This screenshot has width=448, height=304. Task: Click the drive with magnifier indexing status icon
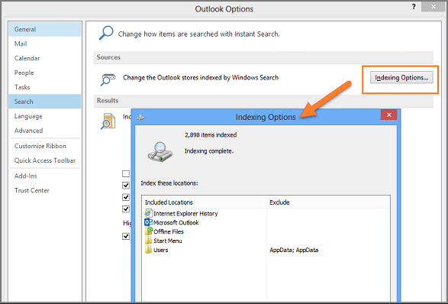point(160,152)
